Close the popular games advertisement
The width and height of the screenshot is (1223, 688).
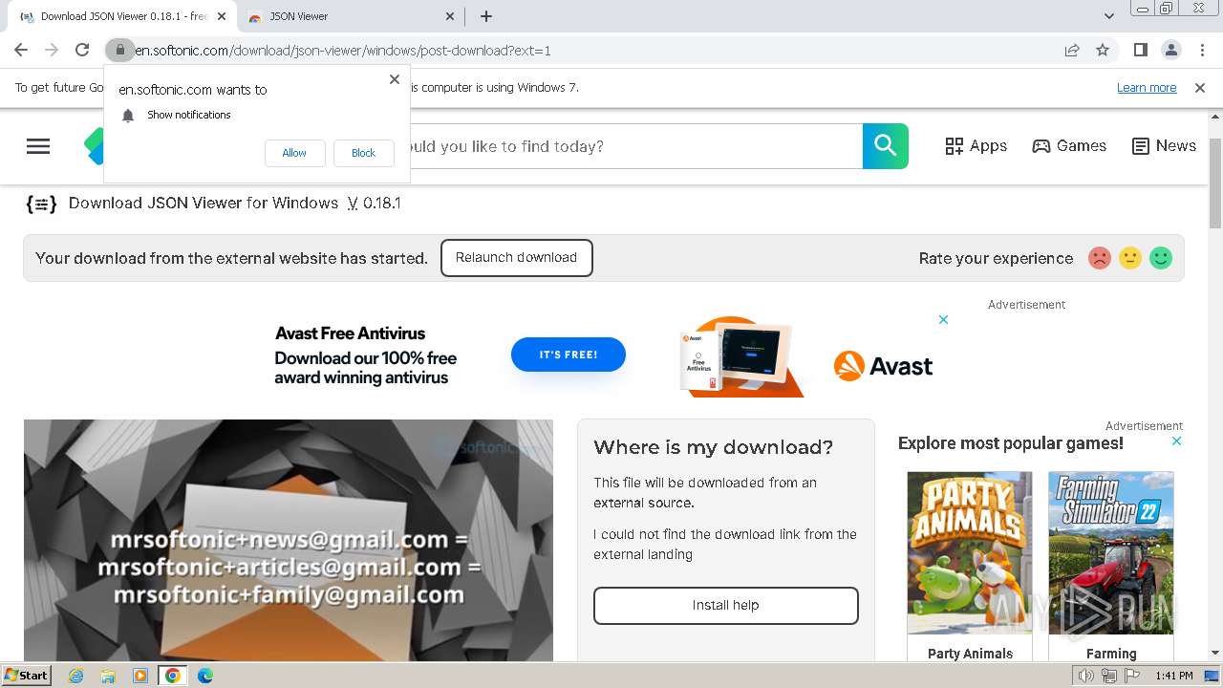point(1176,441)
